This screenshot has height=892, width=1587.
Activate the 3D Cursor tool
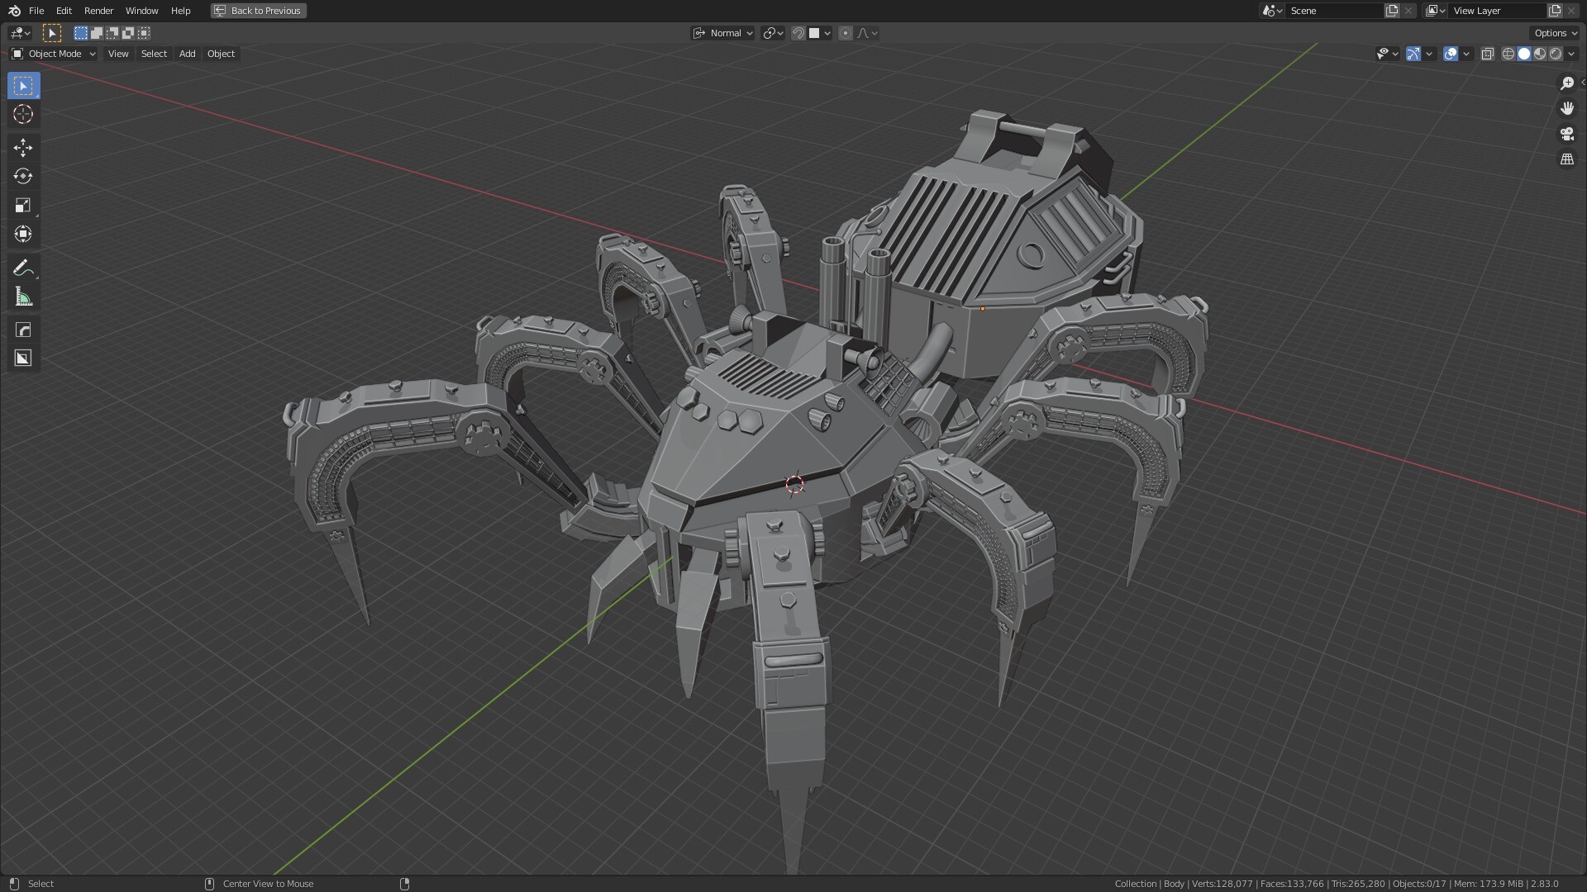click(22, 114)
